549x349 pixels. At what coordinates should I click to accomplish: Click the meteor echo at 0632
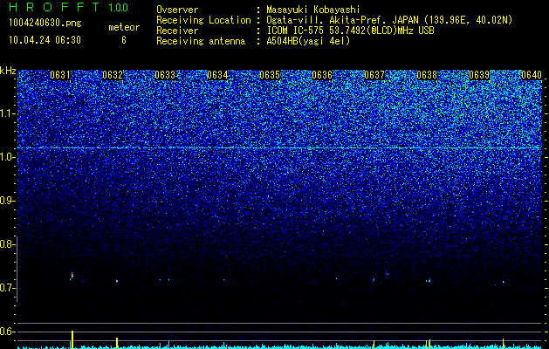117,281
